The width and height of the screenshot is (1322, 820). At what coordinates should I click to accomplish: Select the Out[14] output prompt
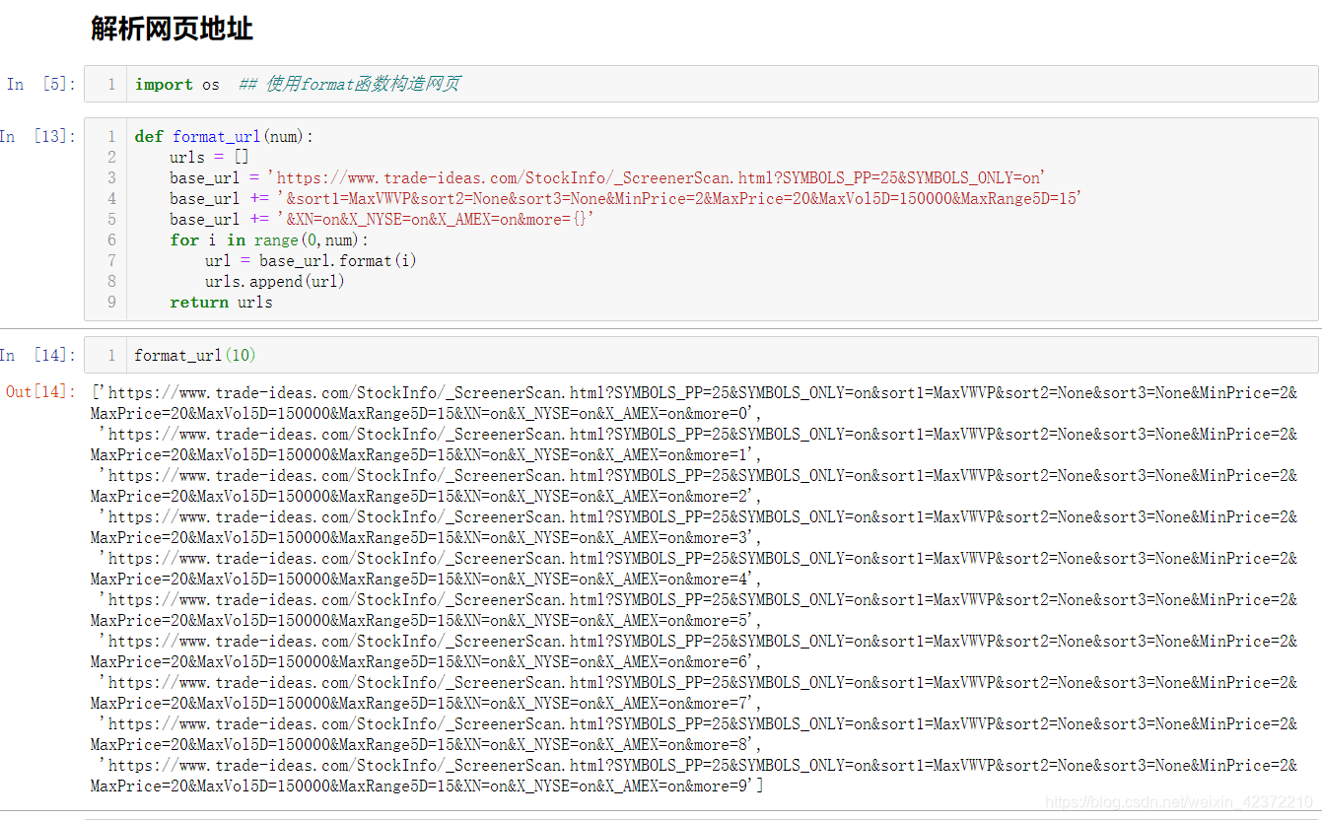pos(40,392)
